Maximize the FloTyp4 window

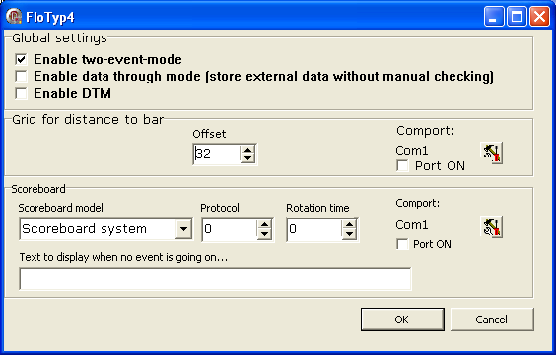pyautogui.click(x=517, y=17)
